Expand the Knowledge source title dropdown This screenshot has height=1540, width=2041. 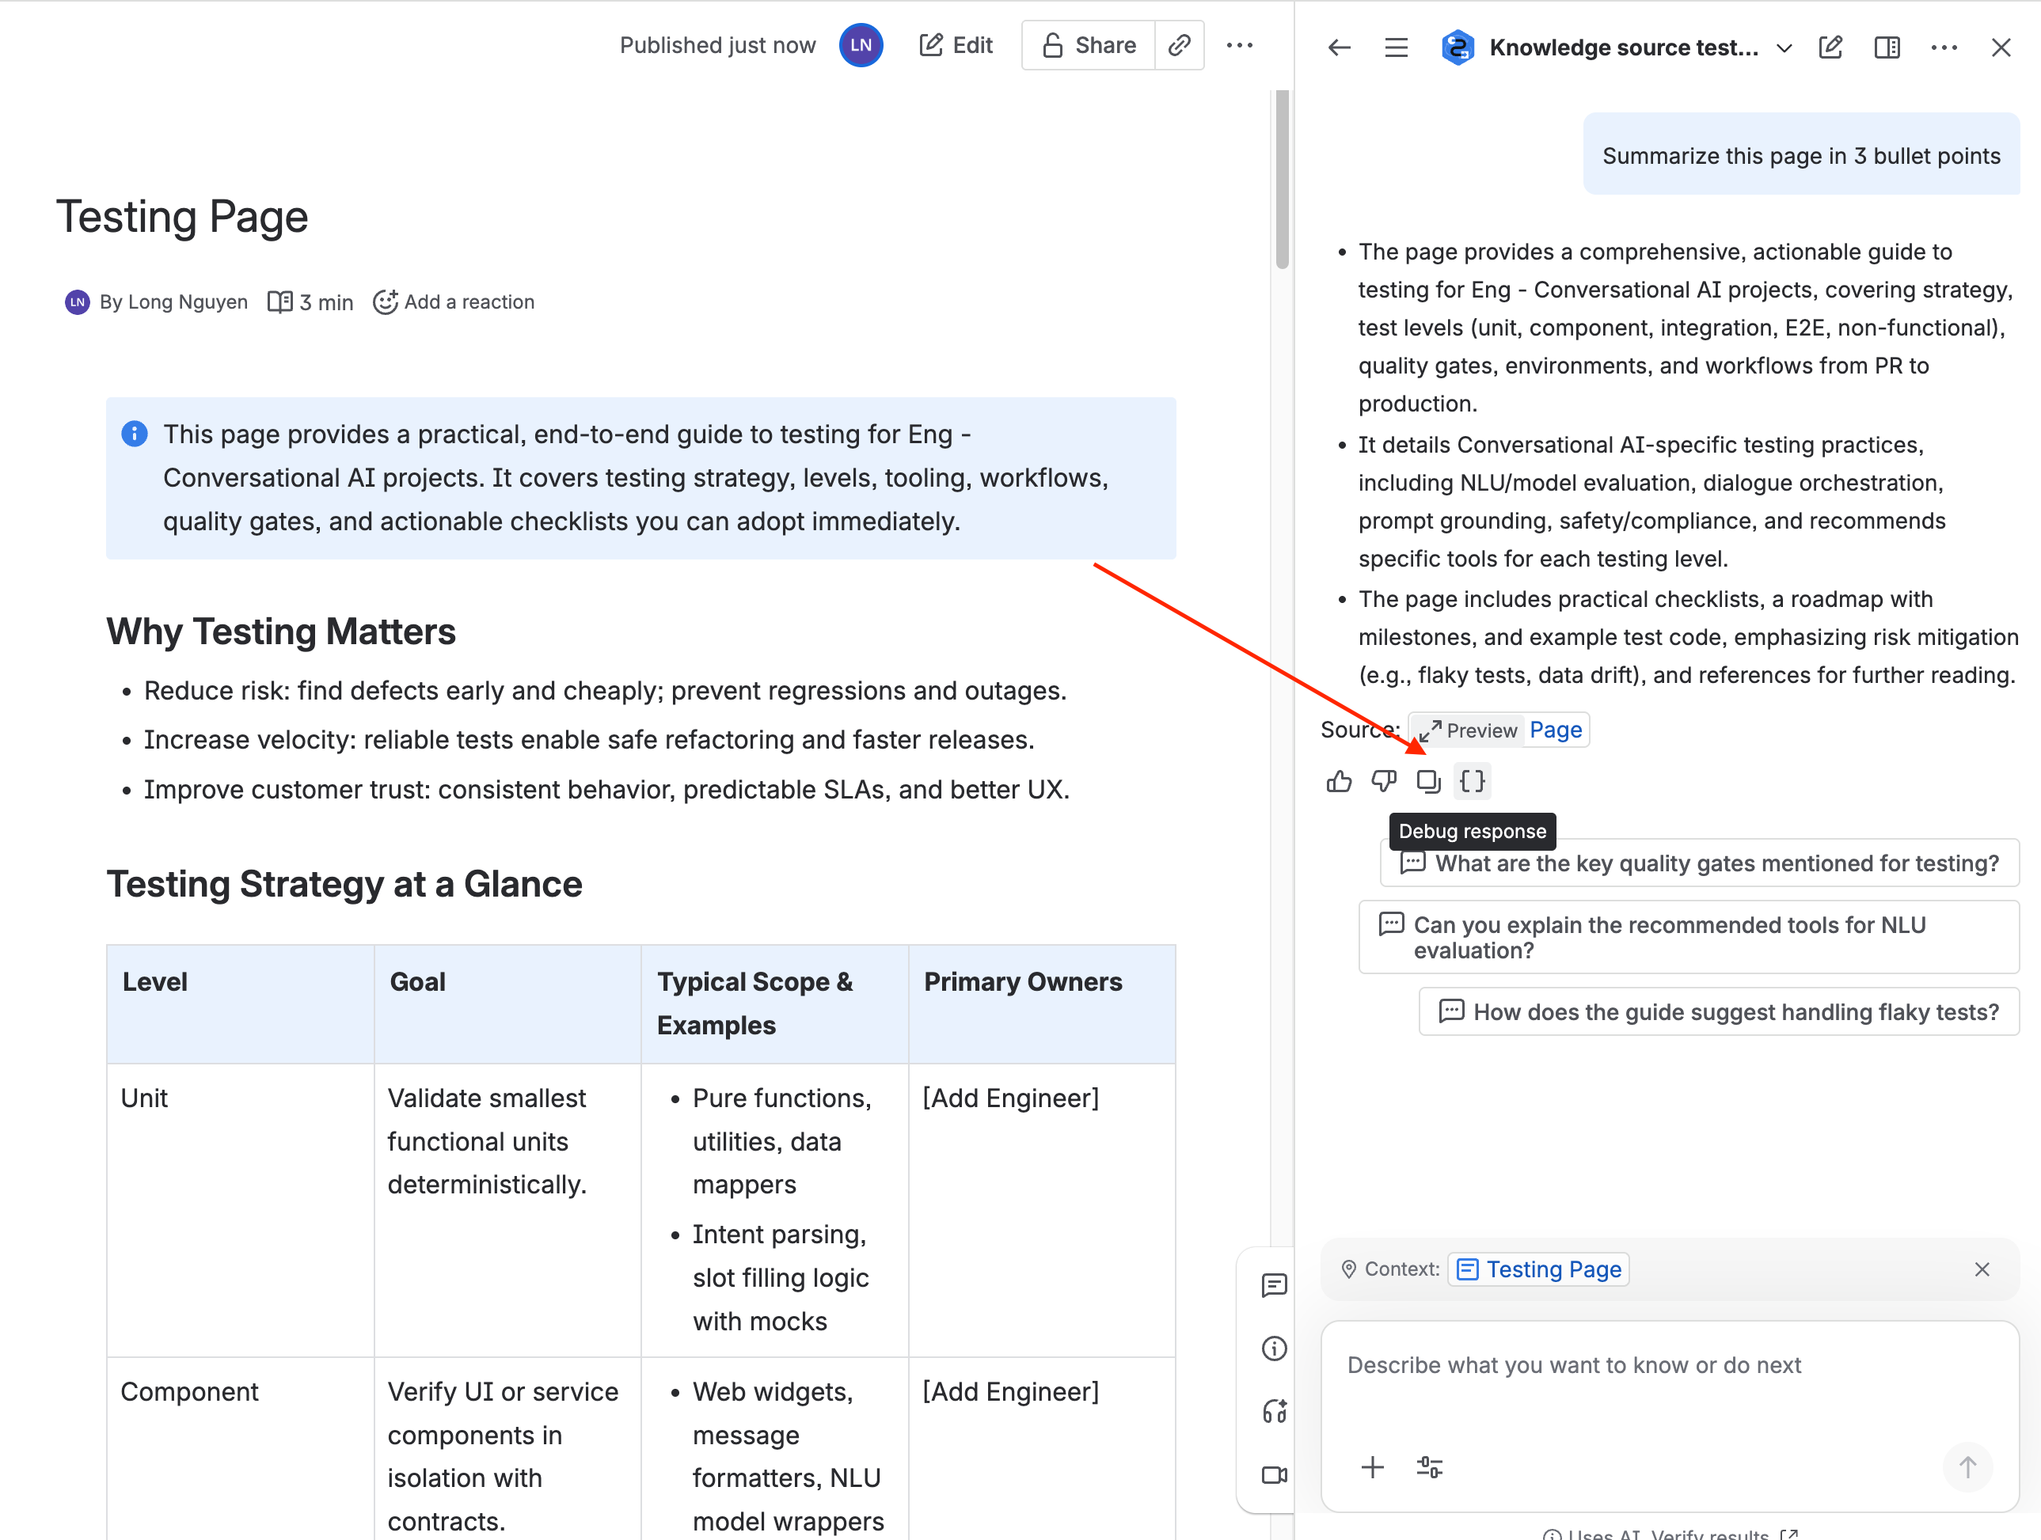click(x=1784, y=47)
